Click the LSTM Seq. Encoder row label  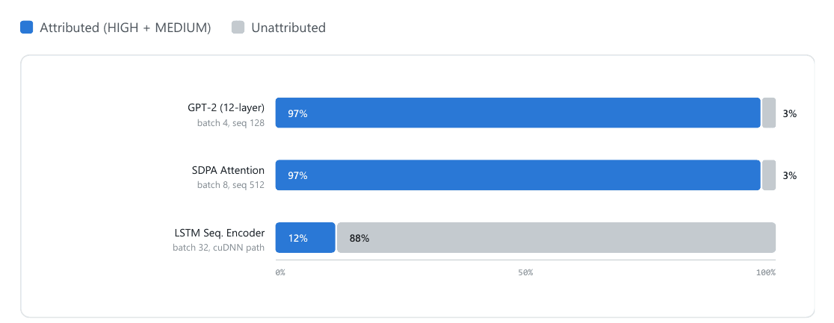[x=220, y=233]
